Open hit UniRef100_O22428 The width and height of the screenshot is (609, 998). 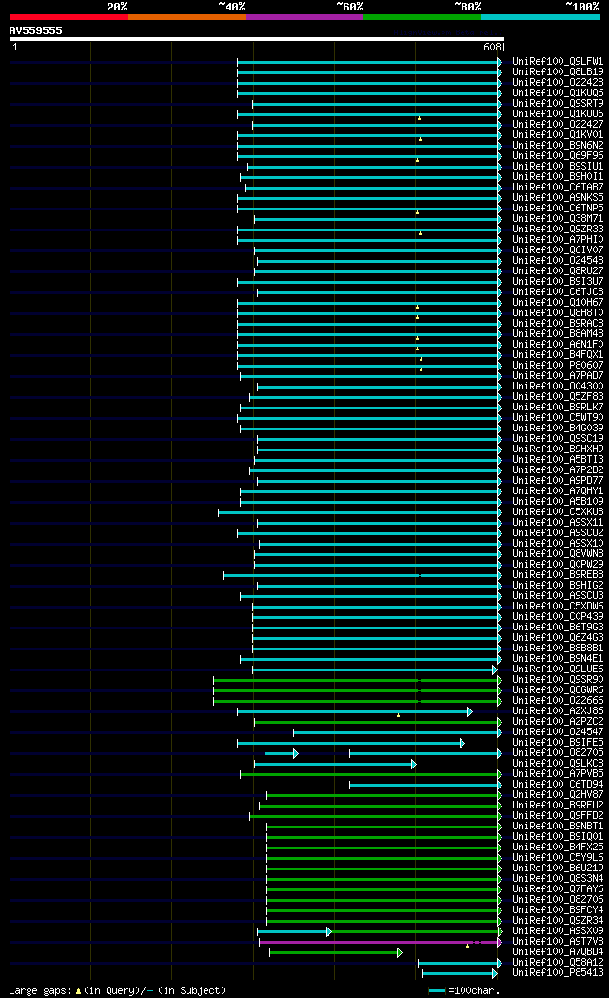click(558, 82)
